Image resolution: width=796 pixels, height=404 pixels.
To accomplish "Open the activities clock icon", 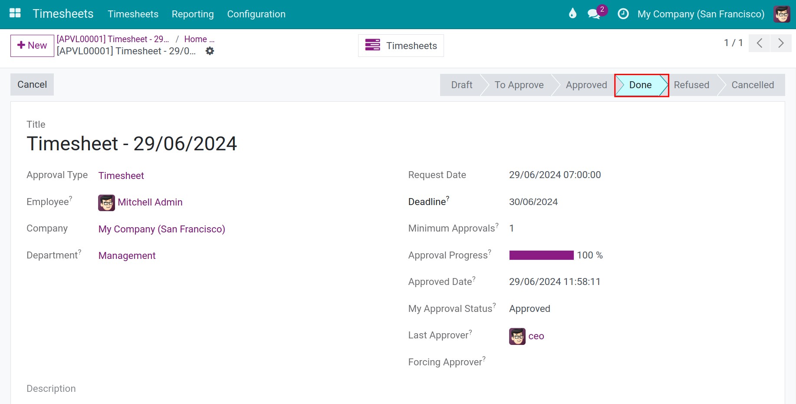I will point(623,14).
